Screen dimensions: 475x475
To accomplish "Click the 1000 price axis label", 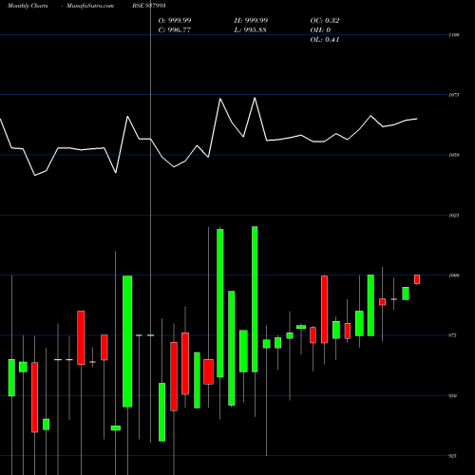I will pyautogui.click(x=454, y=275).
